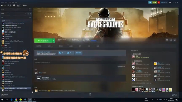Select APB Reloaded in library
This screenshot has height=102, width=182.
tap(8, 37)
